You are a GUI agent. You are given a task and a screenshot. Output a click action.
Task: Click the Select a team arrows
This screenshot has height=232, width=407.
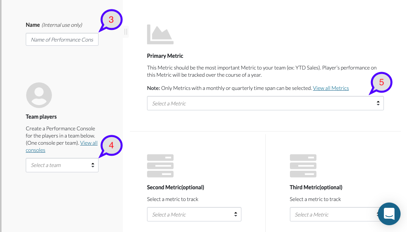coord(93,165)
